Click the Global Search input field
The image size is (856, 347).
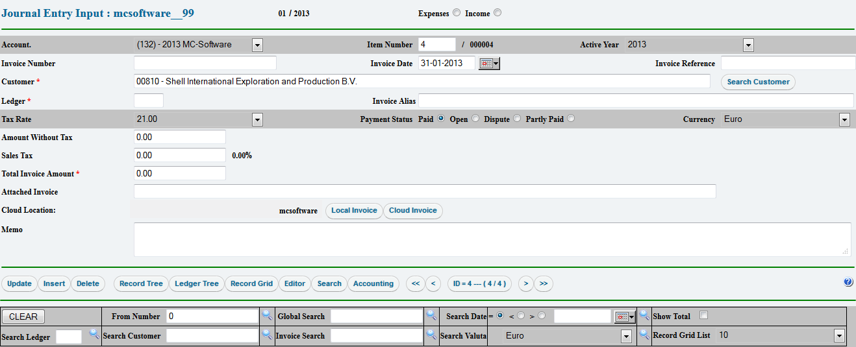pos(377,316)
